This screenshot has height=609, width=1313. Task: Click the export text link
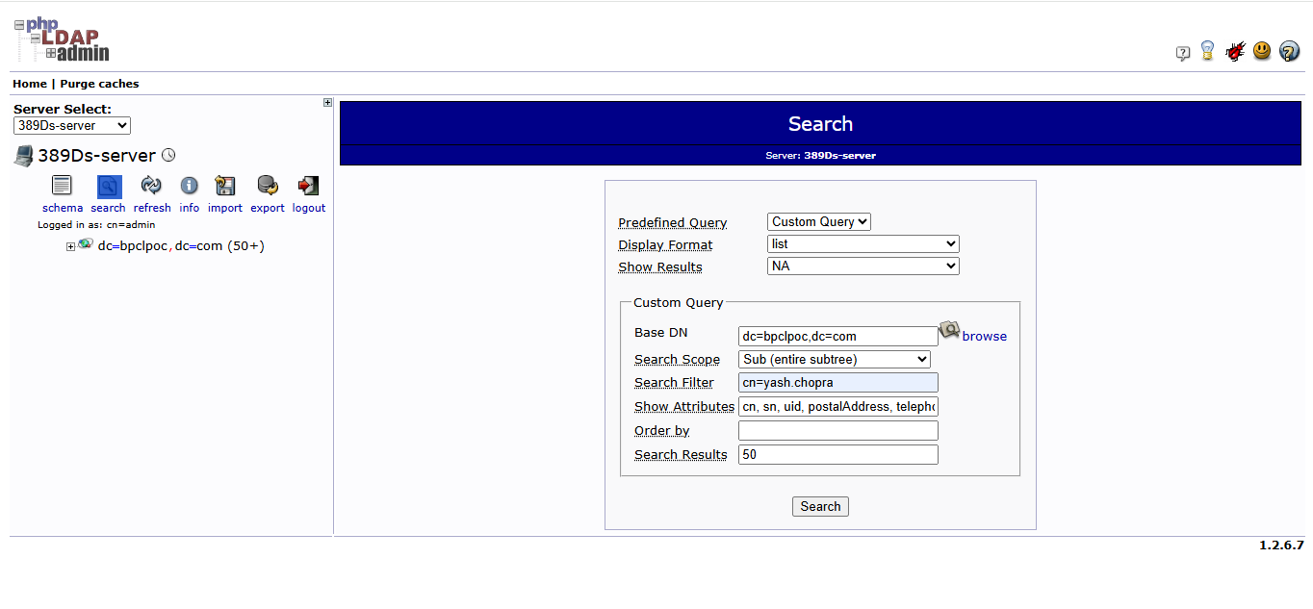tap(268, 208)
